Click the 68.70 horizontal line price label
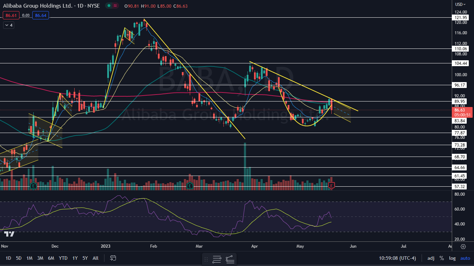This screenshot has width=474, height=266. 459,157
